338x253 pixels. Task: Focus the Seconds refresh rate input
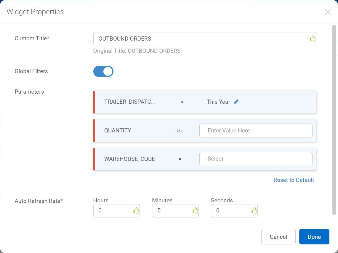click(230, 211)
